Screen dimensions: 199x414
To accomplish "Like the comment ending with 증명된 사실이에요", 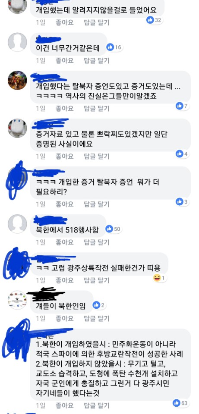I will (x=64, y=156).
